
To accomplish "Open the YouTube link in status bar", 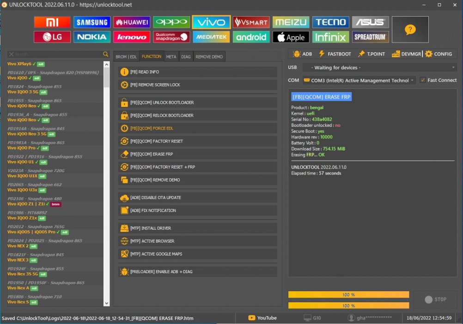I will coord(262,318).
